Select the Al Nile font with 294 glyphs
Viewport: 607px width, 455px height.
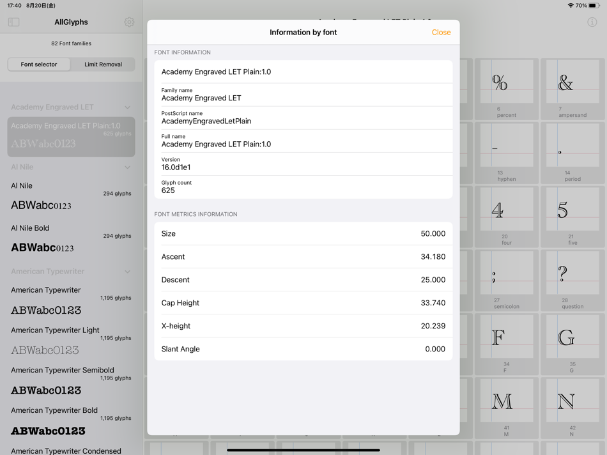pyautogui.click(x=71, y=196)
